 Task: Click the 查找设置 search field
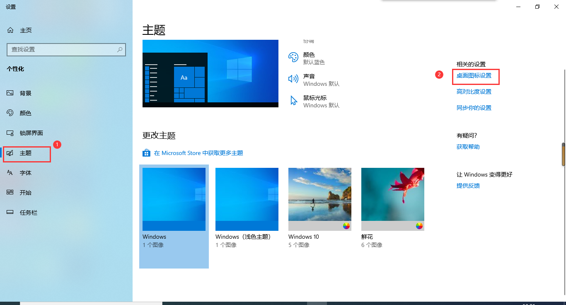(66, 49)
